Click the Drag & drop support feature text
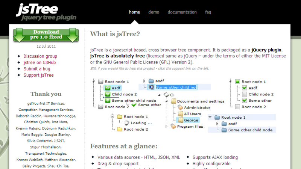The height and width of the screenshot is (169, 301). [118, 164]
